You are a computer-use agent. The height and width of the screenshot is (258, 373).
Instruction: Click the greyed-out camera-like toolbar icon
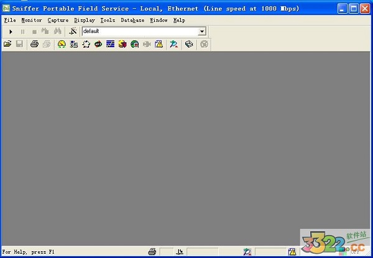[x=147, y=44]
